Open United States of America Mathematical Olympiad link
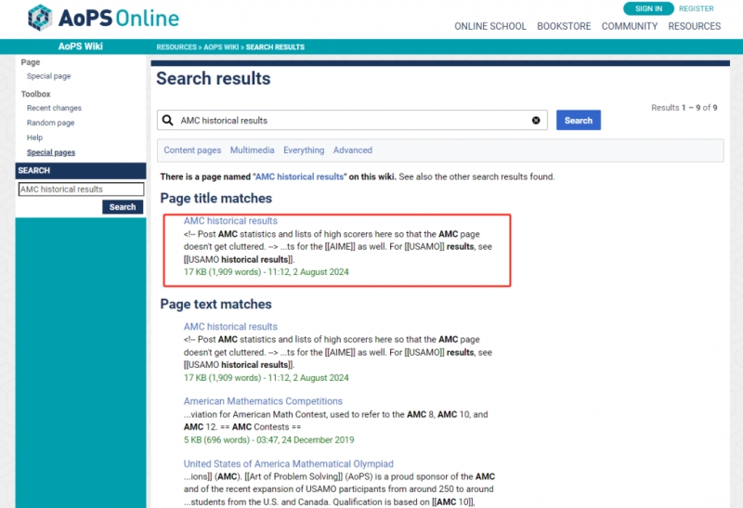 289,464
